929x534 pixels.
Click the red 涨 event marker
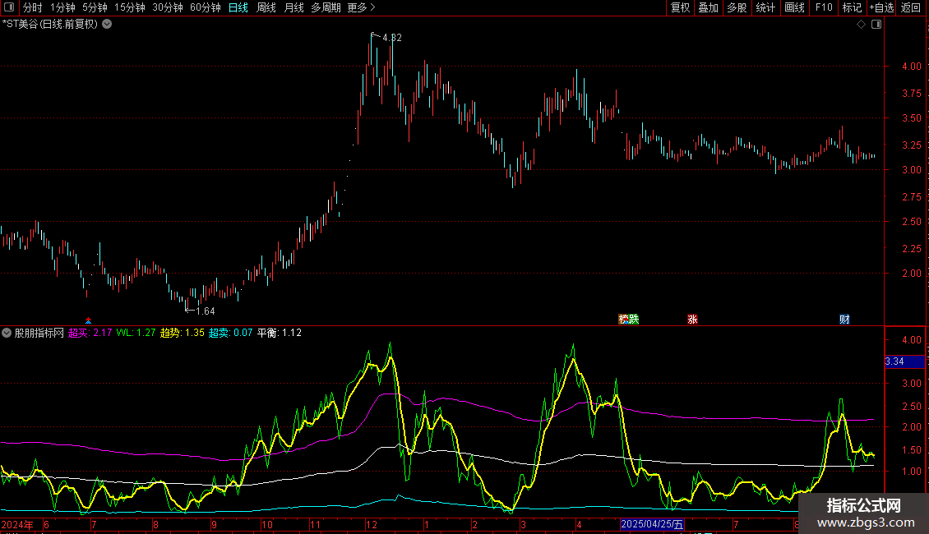(x=692, y=319)
